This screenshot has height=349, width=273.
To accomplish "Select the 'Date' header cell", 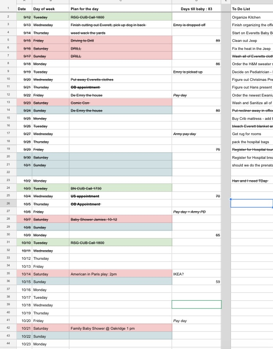I will click(24, 9).
